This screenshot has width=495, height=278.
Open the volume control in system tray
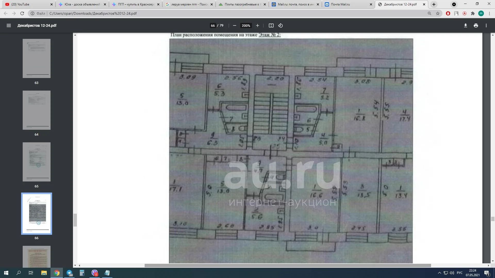[x=452, y=273]
